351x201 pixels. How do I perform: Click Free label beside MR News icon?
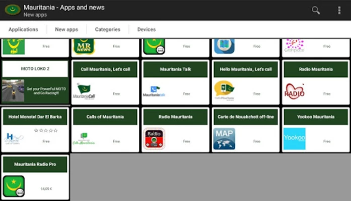[116, 46]
